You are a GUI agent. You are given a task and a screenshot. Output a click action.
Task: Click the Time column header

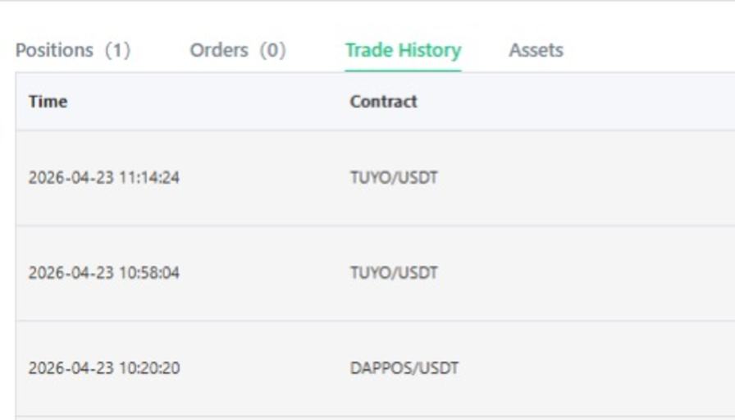48,102
